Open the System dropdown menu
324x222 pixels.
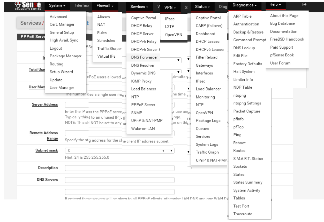pos(57,5)
